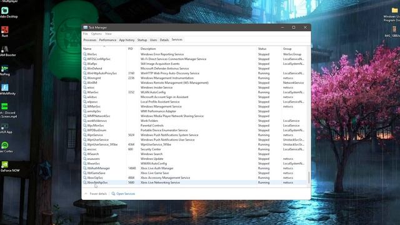
Task: Click the Open Services link
Action: pyautogui.click(x=126, y=194)
